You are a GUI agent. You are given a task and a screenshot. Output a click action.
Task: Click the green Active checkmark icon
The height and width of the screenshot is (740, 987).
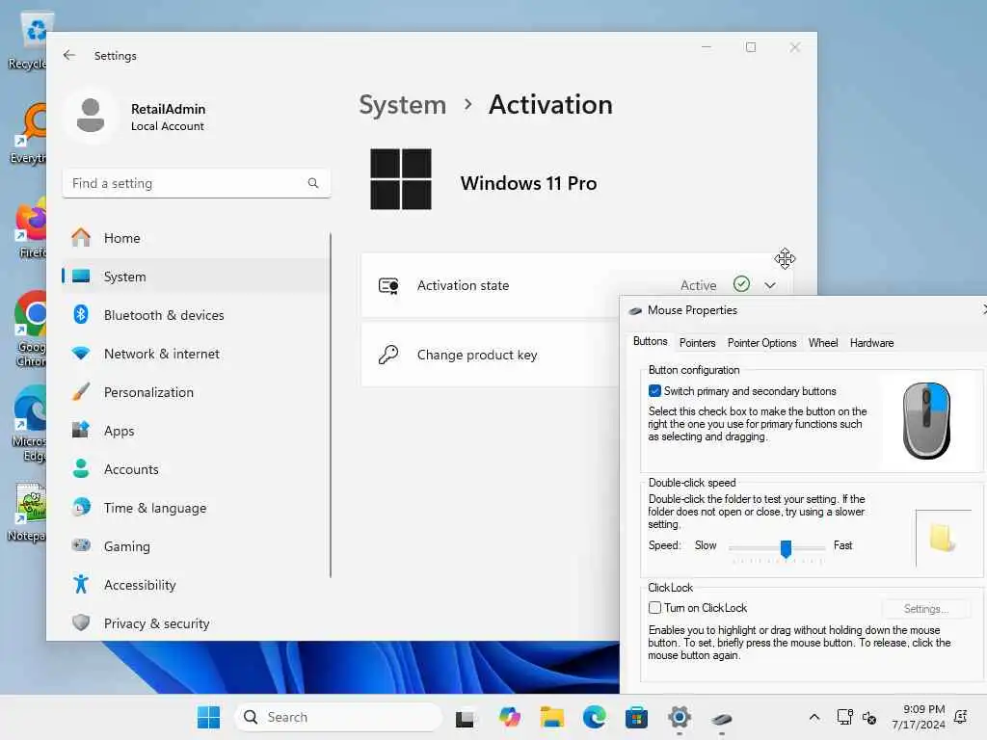(741, 284)
